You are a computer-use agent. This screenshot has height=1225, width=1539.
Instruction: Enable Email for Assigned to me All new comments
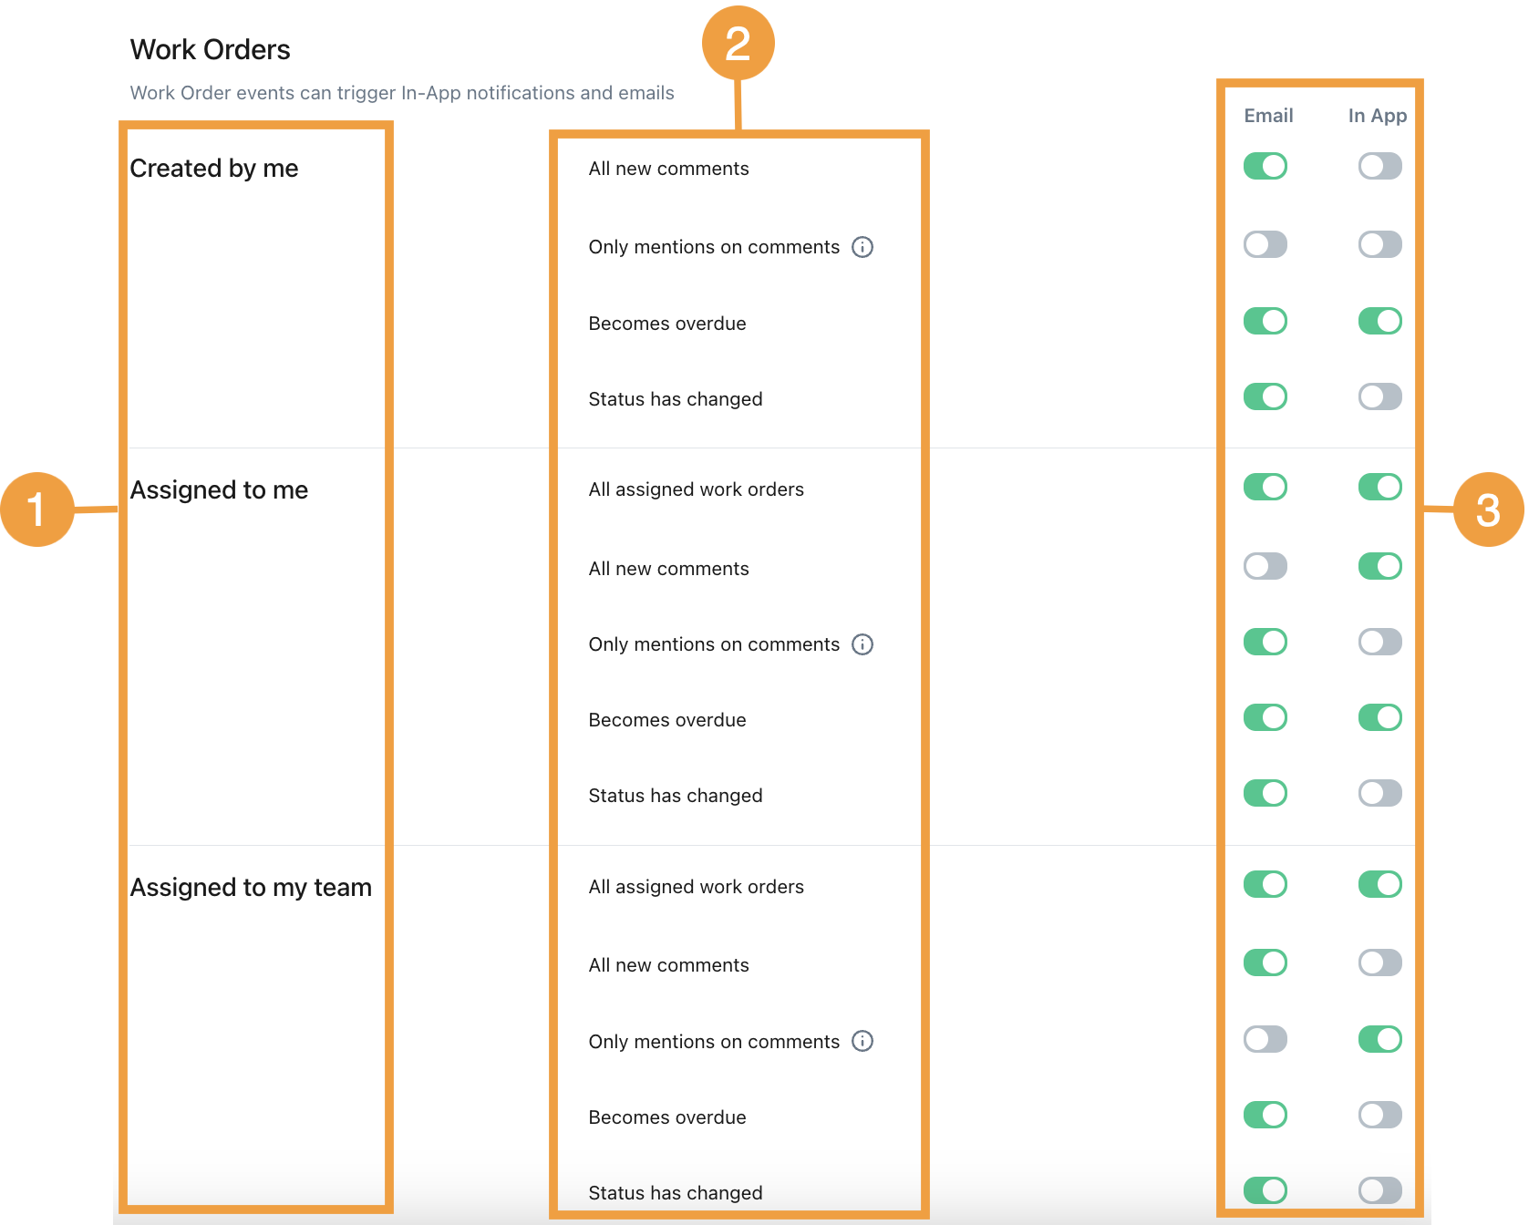coord(1265,566)
